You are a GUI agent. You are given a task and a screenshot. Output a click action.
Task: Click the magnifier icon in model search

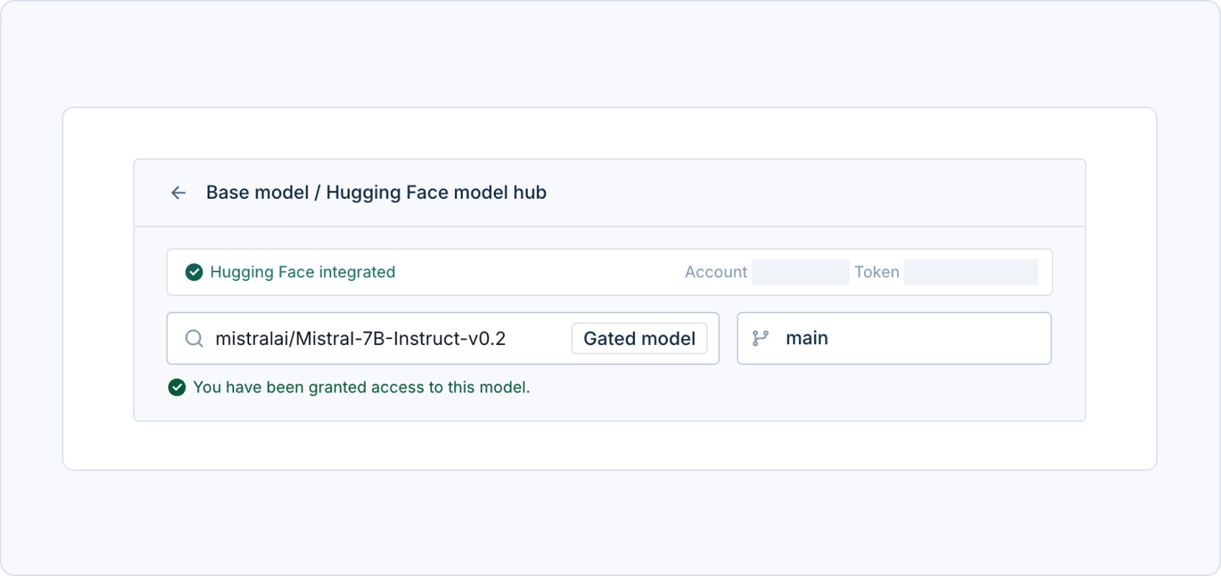[x=194, y=338]
